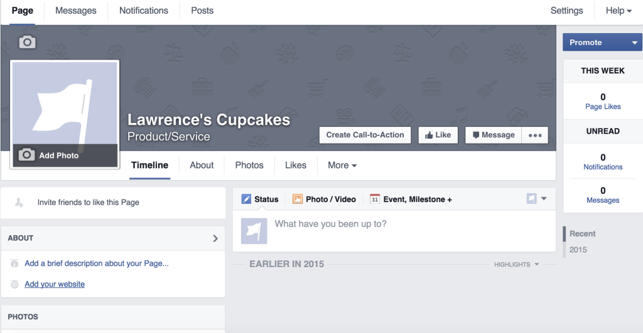Viewport: 643px width, 333px height.
Task: Open the Posts tab
Action: [202, 11]
